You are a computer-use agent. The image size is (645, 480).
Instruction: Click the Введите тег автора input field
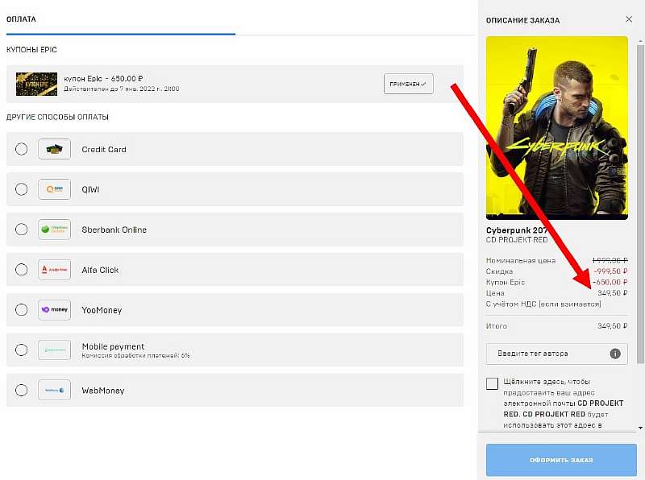[x=557, y=354]
